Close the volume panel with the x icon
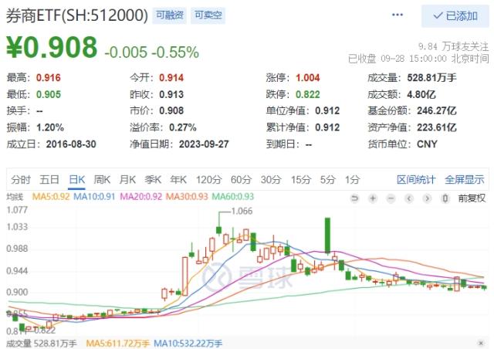Image resolution: width=494 pixels, height=349 pixels. coord(481,343)
